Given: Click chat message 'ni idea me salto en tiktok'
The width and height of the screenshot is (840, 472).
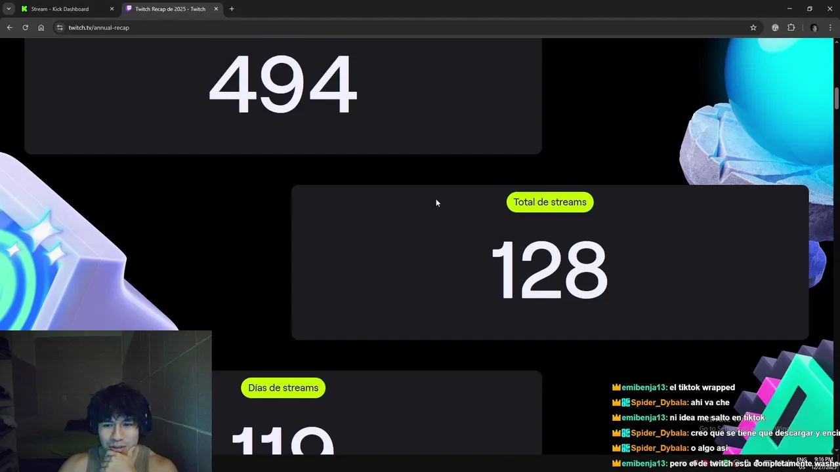Looking at the screenshot, I should (x=717, y=418).
